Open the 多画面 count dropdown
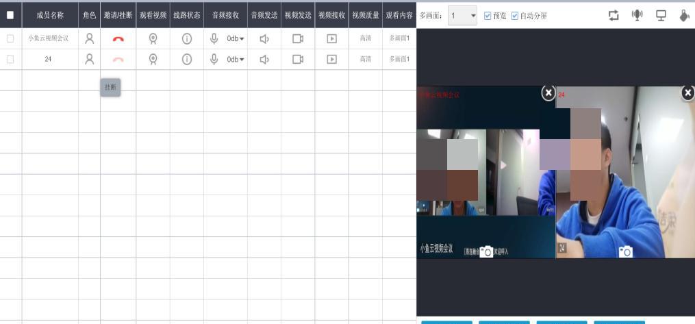The width and height of the screenshot is (695, 324). (x=462, y=16)
